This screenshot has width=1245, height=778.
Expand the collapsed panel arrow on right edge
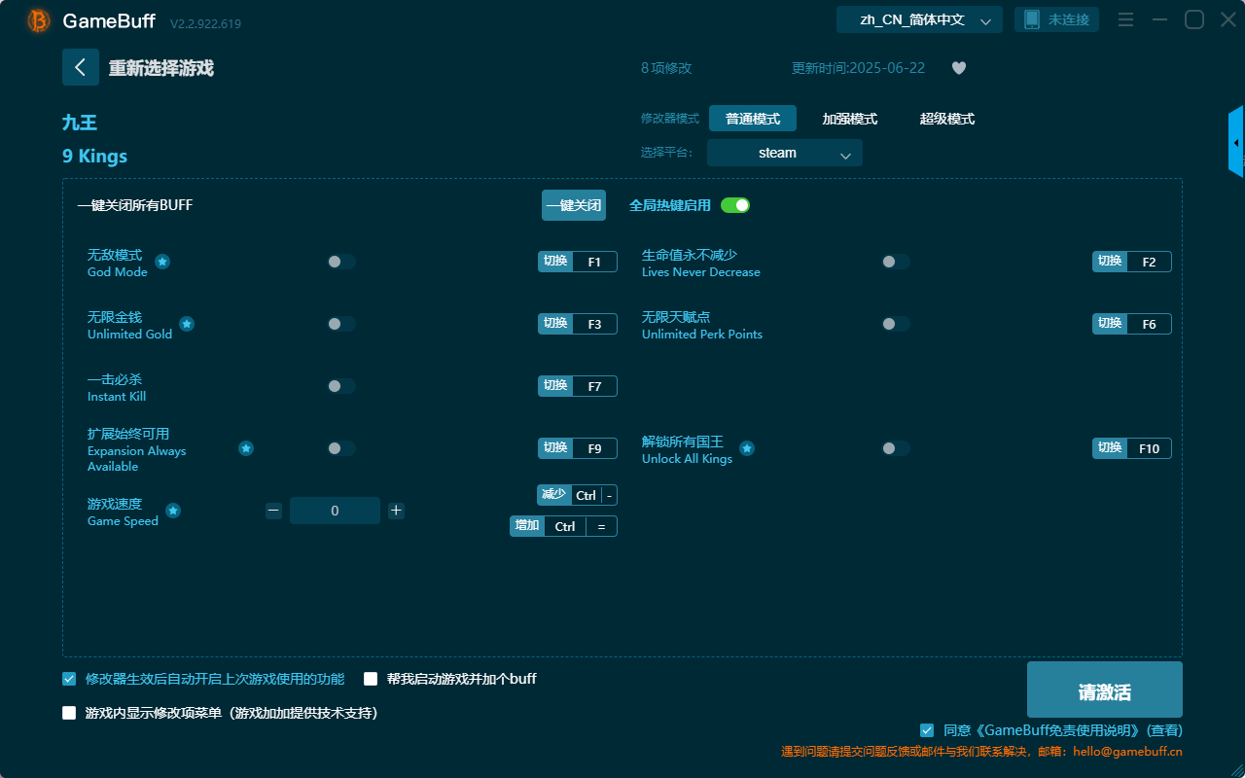(1236, 141)
